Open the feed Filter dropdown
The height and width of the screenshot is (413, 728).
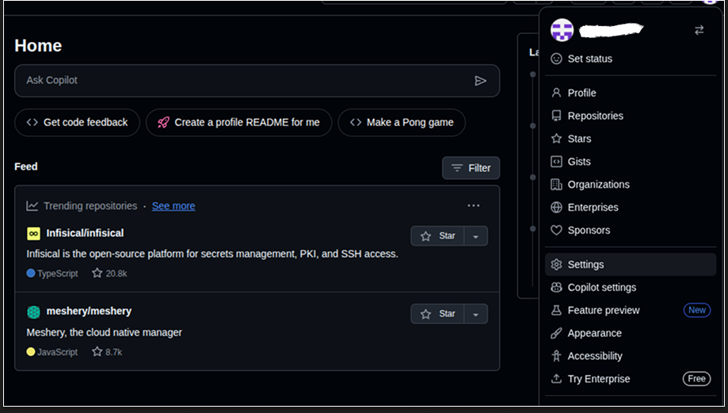(x=471, y=168)
